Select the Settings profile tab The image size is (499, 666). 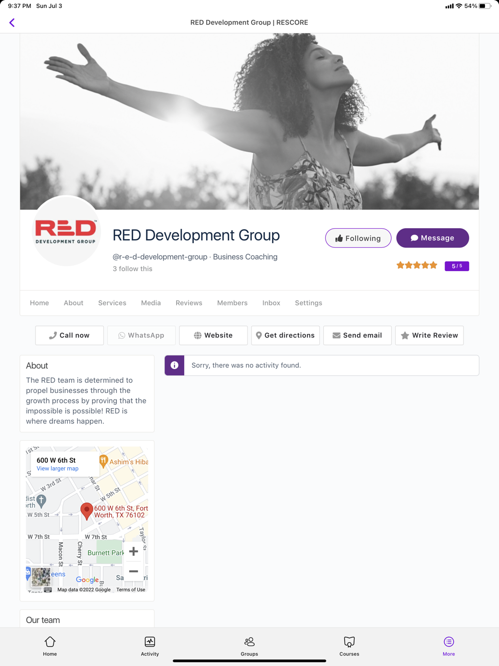pyautogui.click(x=308, y=303)
